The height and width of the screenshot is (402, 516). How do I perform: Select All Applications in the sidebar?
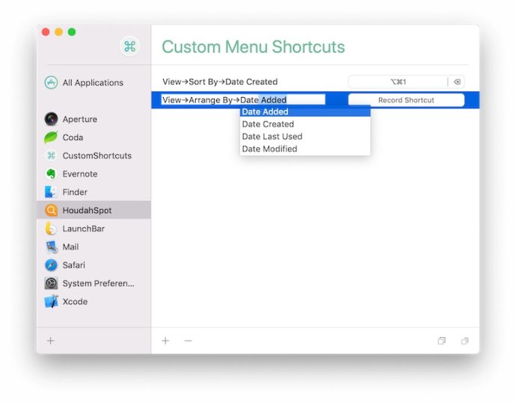[93, 82]
